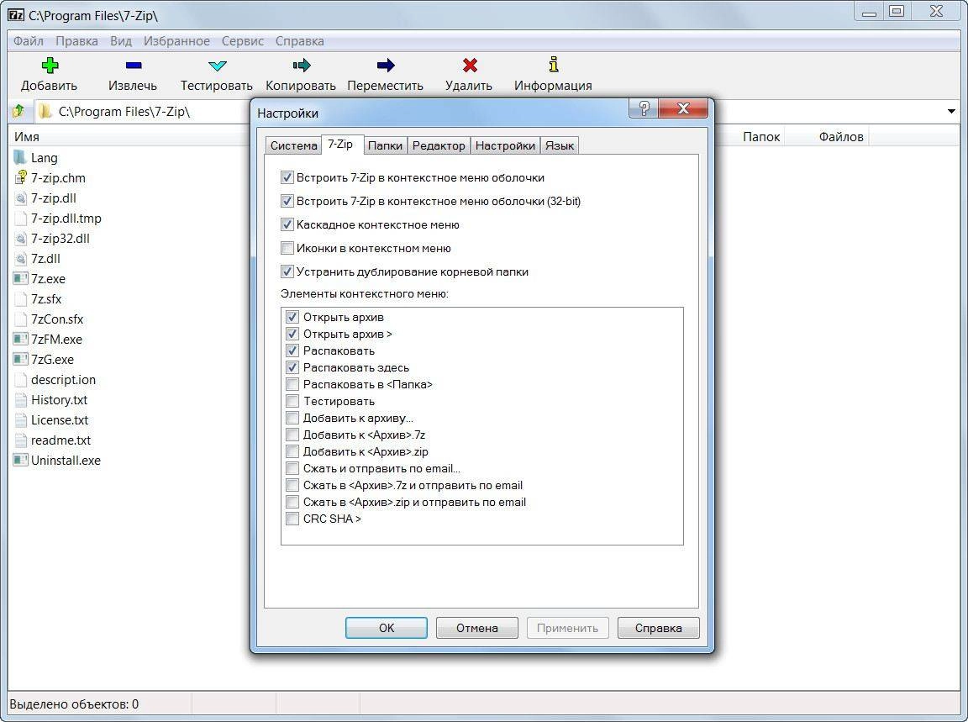
Task: Switch to the Язык tab
Action: (x=560, y=145)
